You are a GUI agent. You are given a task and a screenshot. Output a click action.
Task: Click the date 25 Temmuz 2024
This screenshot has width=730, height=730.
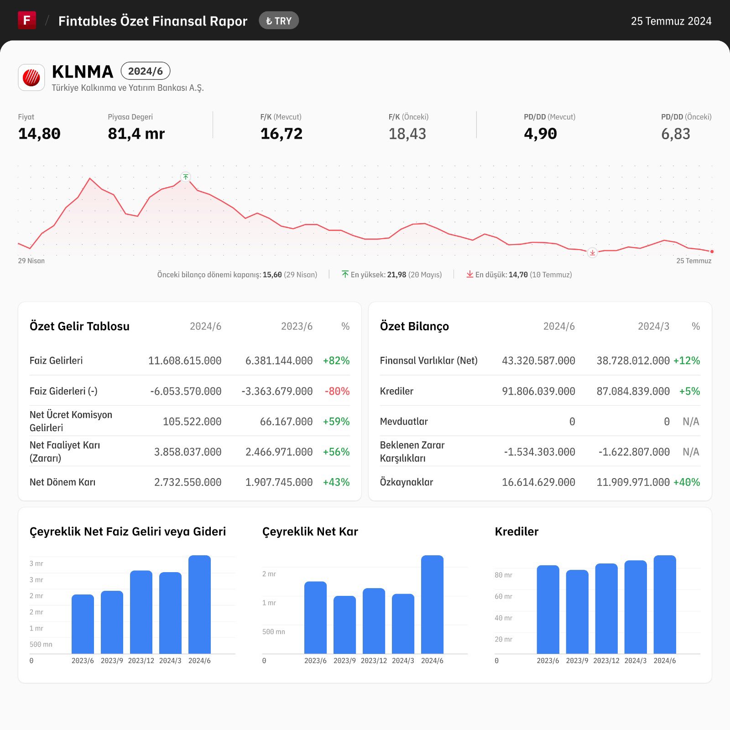(x=671, y=21)
